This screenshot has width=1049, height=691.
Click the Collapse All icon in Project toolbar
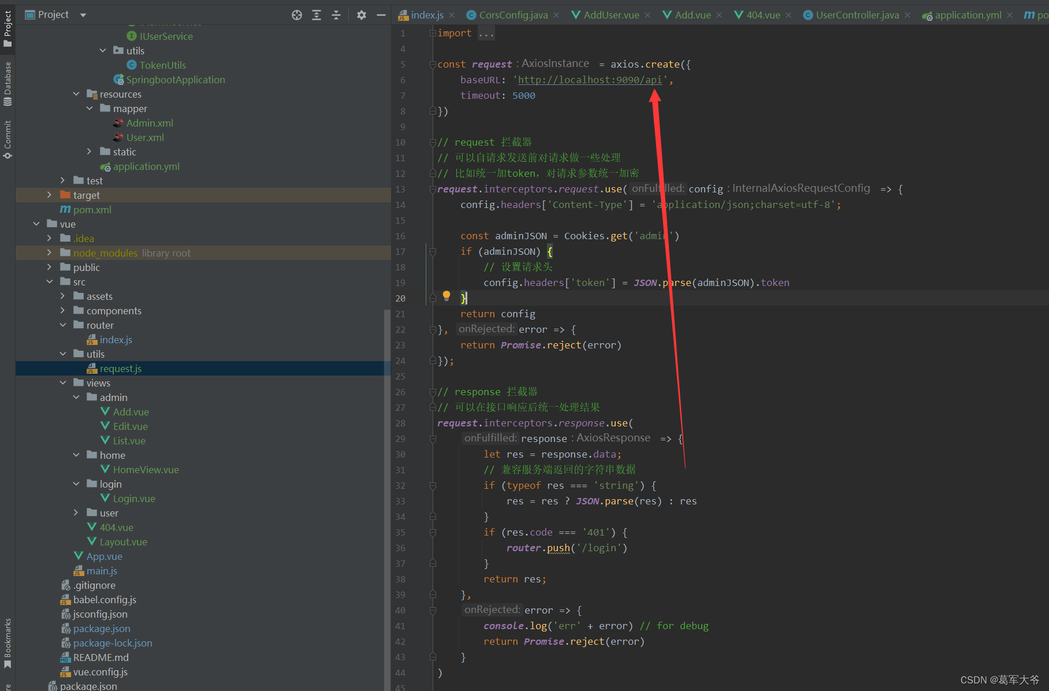tap(336, 15)
